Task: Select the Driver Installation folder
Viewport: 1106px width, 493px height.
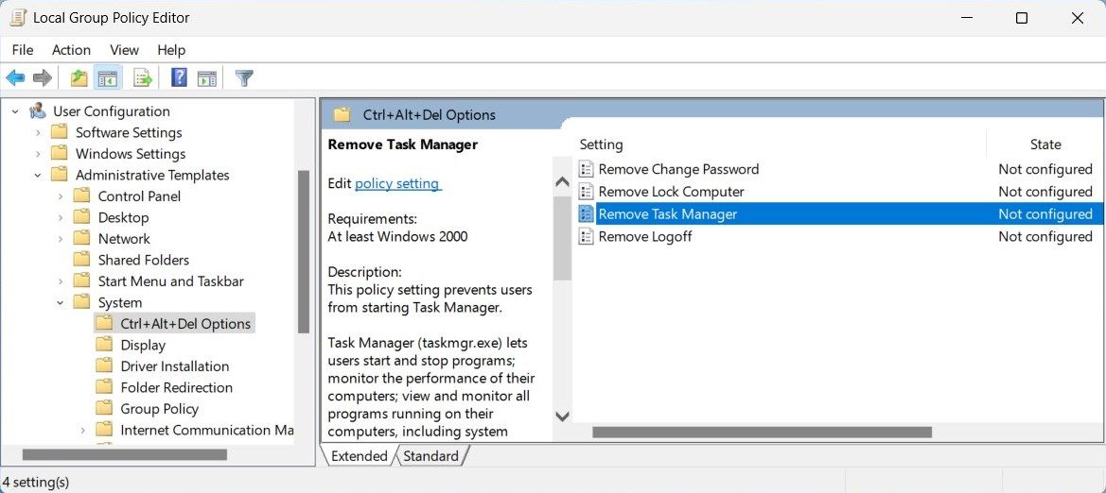Action: (174, 366)
